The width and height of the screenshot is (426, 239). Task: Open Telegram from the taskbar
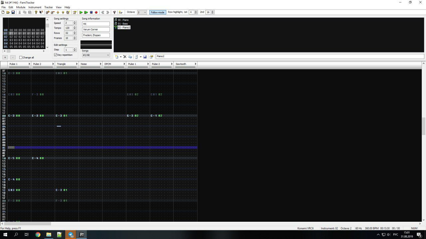pos(71,234)
